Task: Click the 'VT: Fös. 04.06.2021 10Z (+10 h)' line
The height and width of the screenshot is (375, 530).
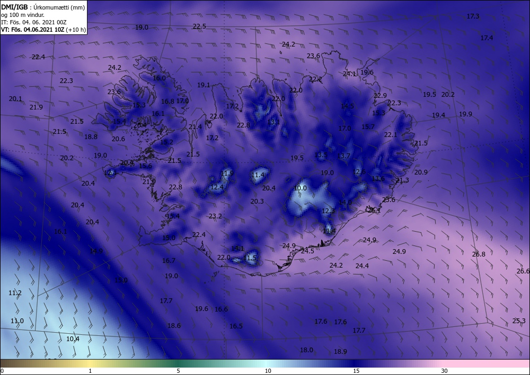Action: [x=43, y=30]
